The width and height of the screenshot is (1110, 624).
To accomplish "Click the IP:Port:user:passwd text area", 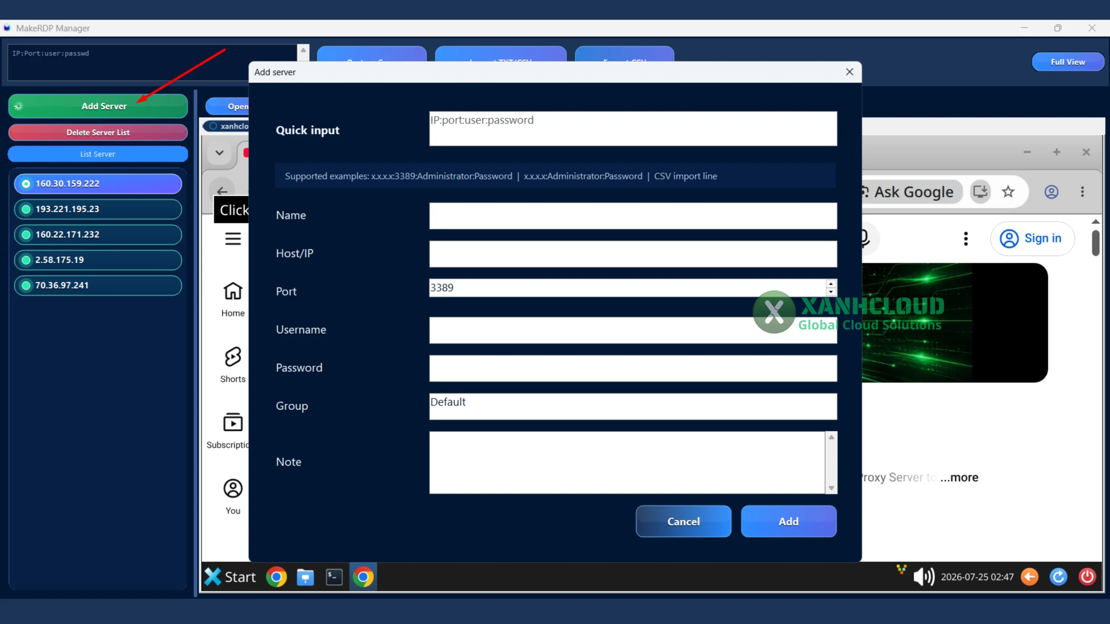I will [x=152, y=62].
